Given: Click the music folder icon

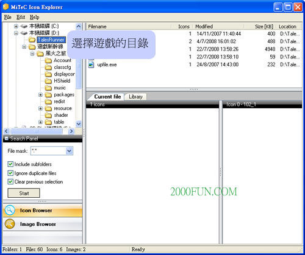Looking at the screenshot, I should click(48, 88).
